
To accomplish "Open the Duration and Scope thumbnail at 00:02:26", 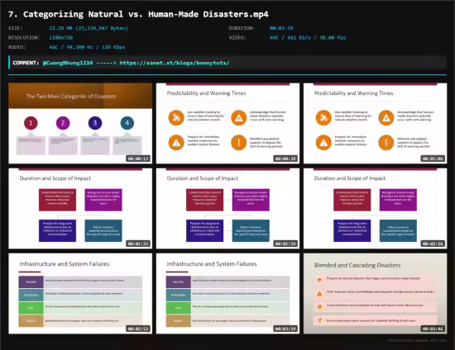I will 376,209.
